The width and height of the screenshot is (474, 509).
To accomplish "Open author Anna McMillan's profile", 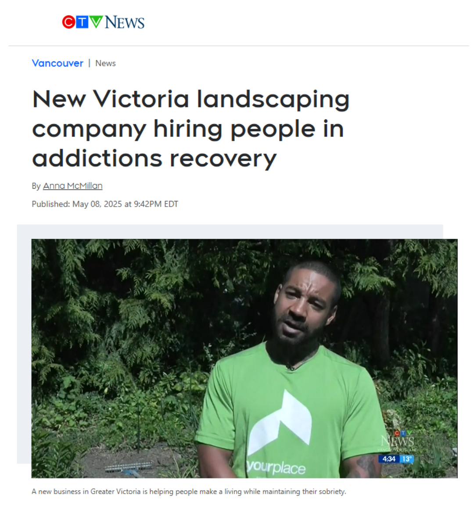I will (73, 186).
